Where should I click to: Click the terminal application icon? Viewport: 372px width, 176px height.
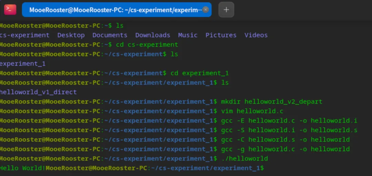coord(10,10)
